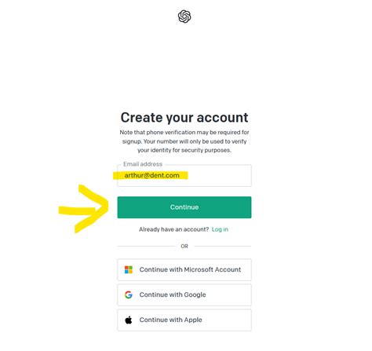This screenshot has height=351, width=372.
Task: Click the divider line right of OR
Action: point(223,247)
